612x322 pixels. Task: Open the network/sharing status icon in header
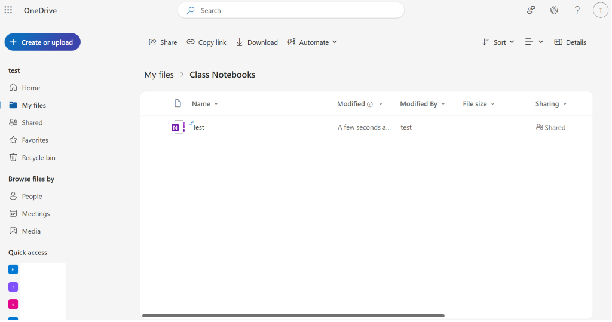tap(531, 10)
